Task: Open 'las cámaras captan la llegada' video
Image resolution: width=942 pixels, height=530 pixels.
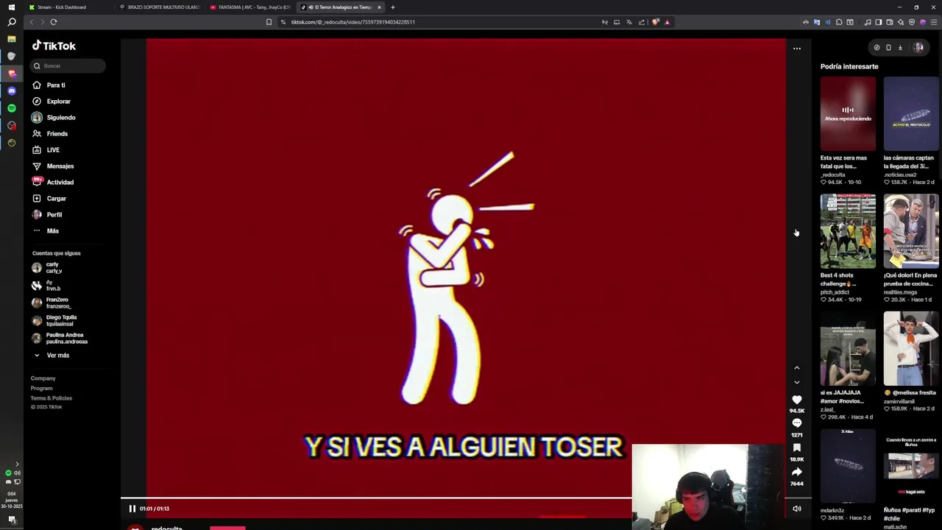Action: click(x=911, y=114)
